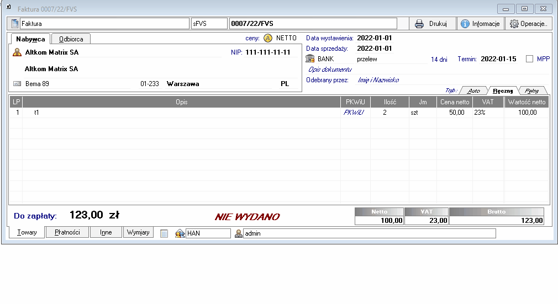Switch to the Odbiorca tab
The image size is (558, 304).
(x=71, y=39)
